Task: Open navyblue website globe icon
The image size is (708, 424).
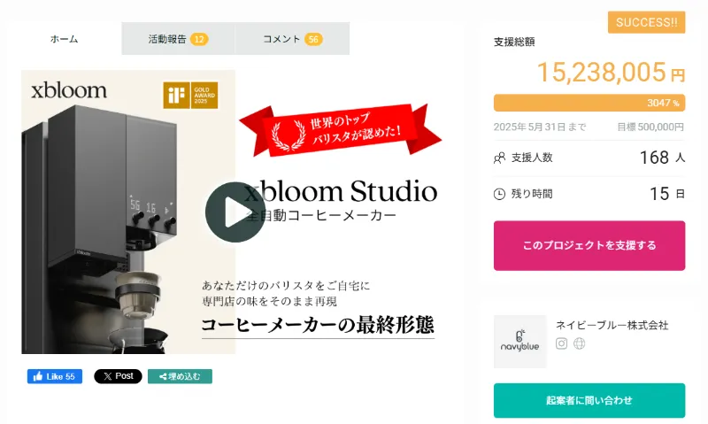Action: (x=580, y=343)
